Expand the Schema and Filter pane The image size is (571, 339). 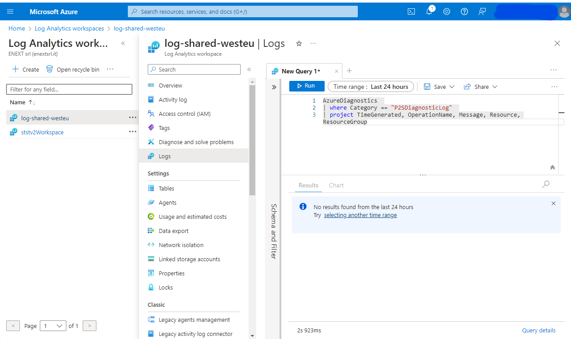click(x=274, y=87)
